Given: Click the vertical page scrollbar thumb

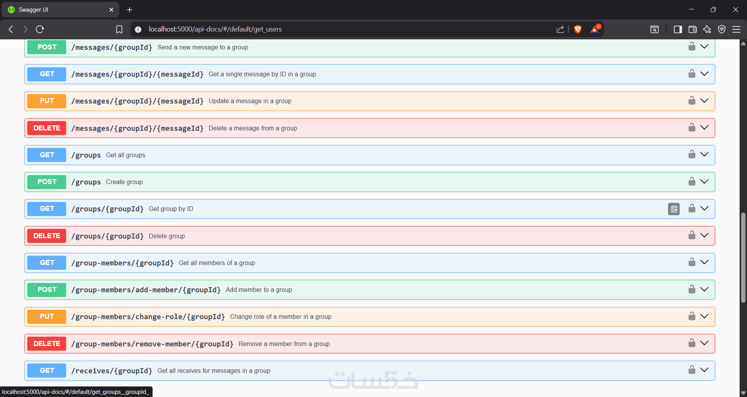Looking at the screenshot, I should (x=743, y=257).
